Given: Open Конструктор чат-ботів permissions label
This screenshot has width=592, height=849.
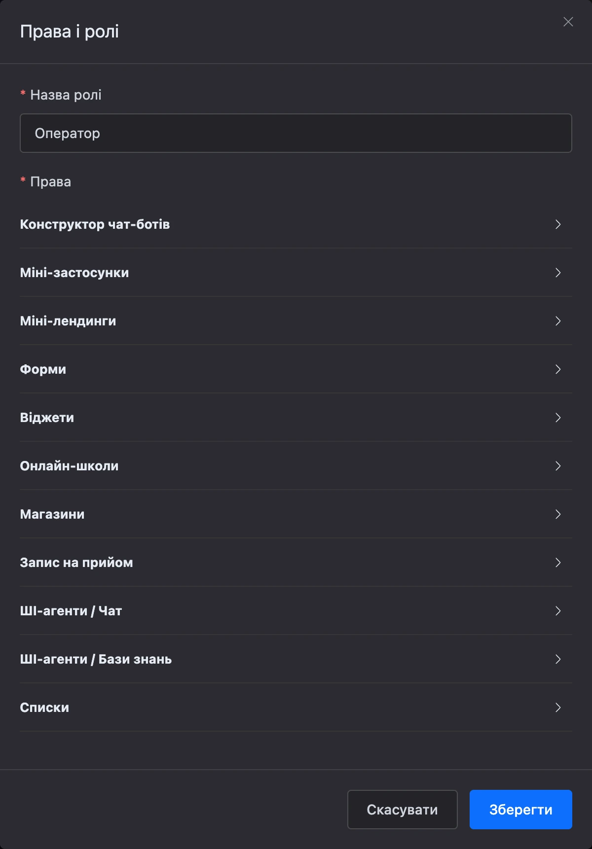Looking at the screenshot, I should tap(95, 224).
